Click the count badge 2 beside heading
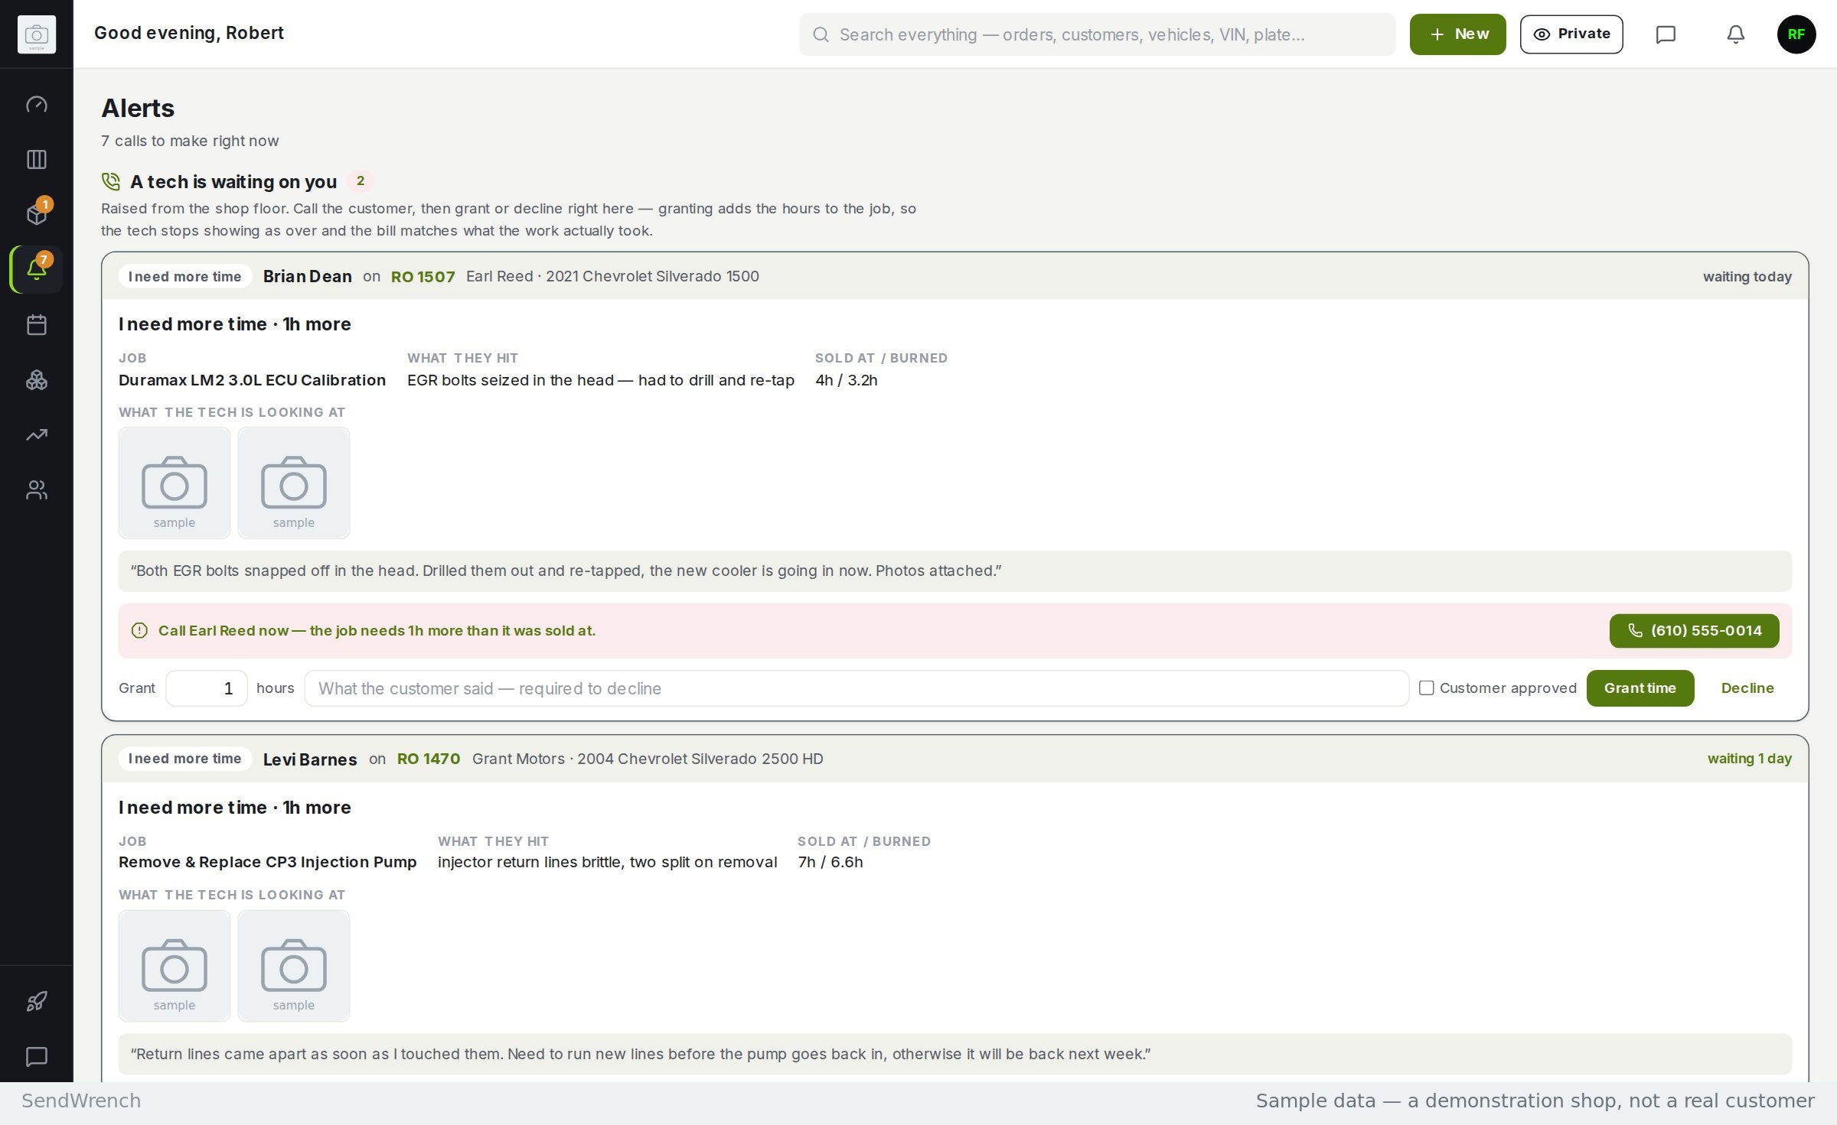This screenshot has width=1837, height=1125. (x=360, y=181)
